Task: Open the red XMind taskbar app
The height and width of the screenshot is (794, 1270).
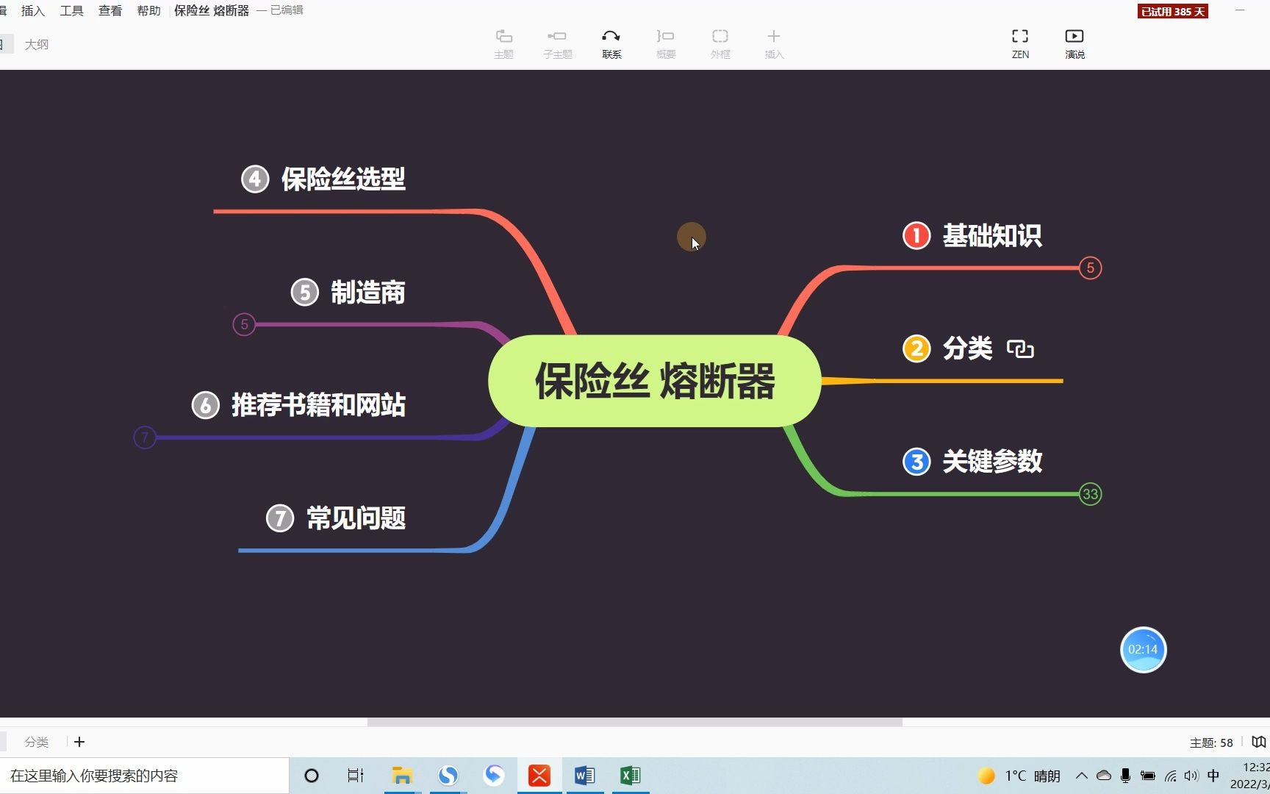Action: 539,776
